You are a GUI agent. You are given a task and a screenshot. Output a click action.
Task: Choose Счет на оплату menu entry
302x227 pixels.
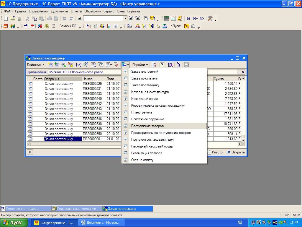[164, 160]
